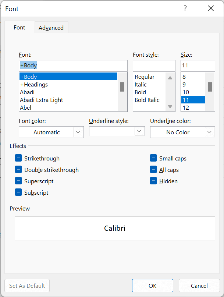Open the Underline color dropdown

tap(210, 132)
